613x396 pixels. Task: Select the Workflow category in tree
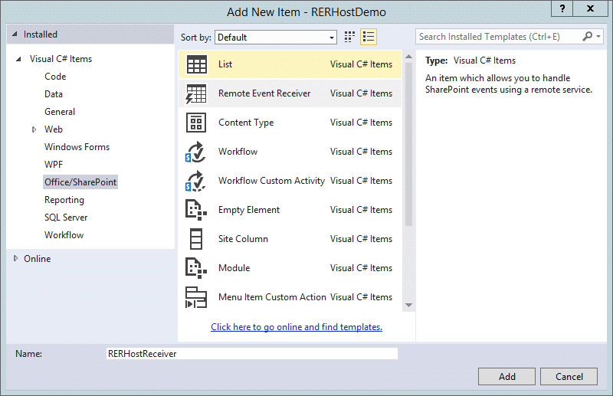click(x=64, y=235)
